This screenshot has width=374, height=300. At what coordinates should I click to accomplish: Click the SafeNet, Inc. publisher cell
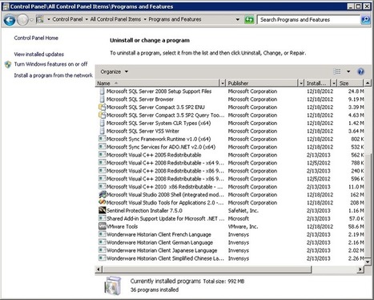[243, 210]
